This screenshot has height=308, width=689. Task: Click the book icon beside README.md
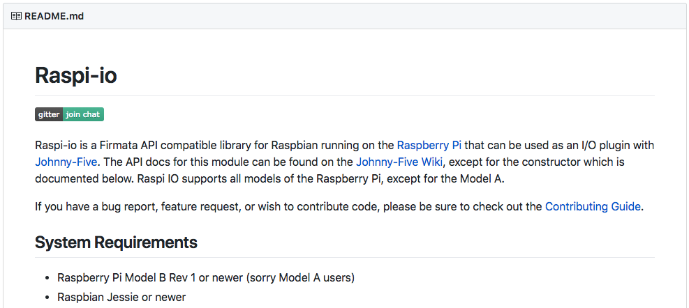pos(16,17)
